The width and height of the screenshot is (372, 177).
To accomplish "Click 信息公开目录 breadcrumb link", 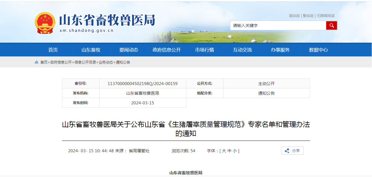I will [x=85, y=62].
